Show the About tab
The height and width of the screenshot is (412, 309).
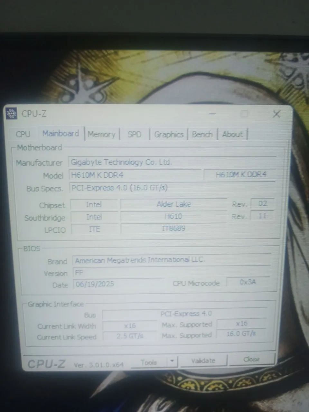(x=232, y=134)
